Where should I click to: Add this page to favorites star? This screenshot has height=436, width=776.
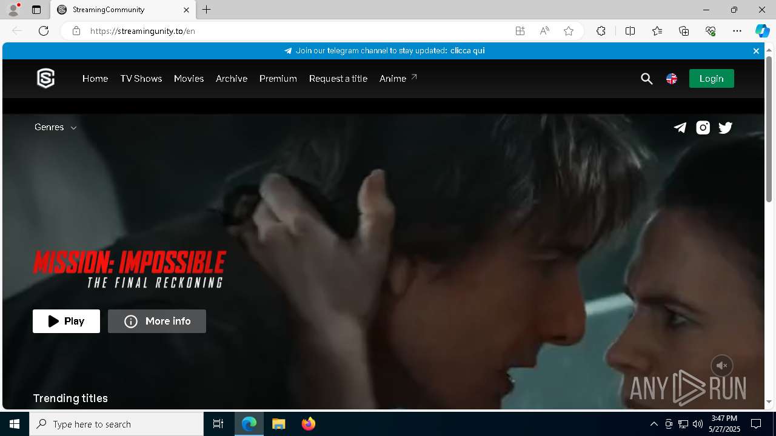coord(569,31)
